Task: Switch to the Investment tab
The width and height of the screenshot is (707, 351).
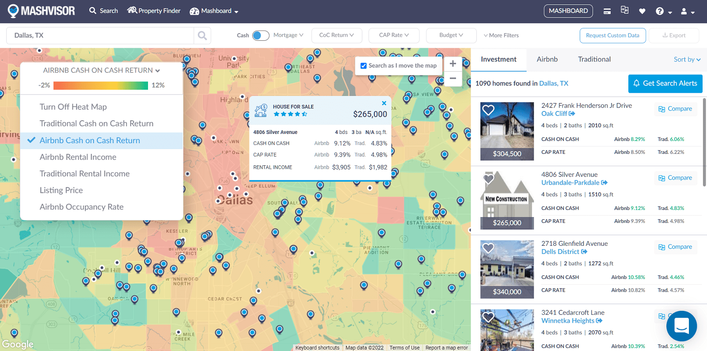Action: coord(498,59)
